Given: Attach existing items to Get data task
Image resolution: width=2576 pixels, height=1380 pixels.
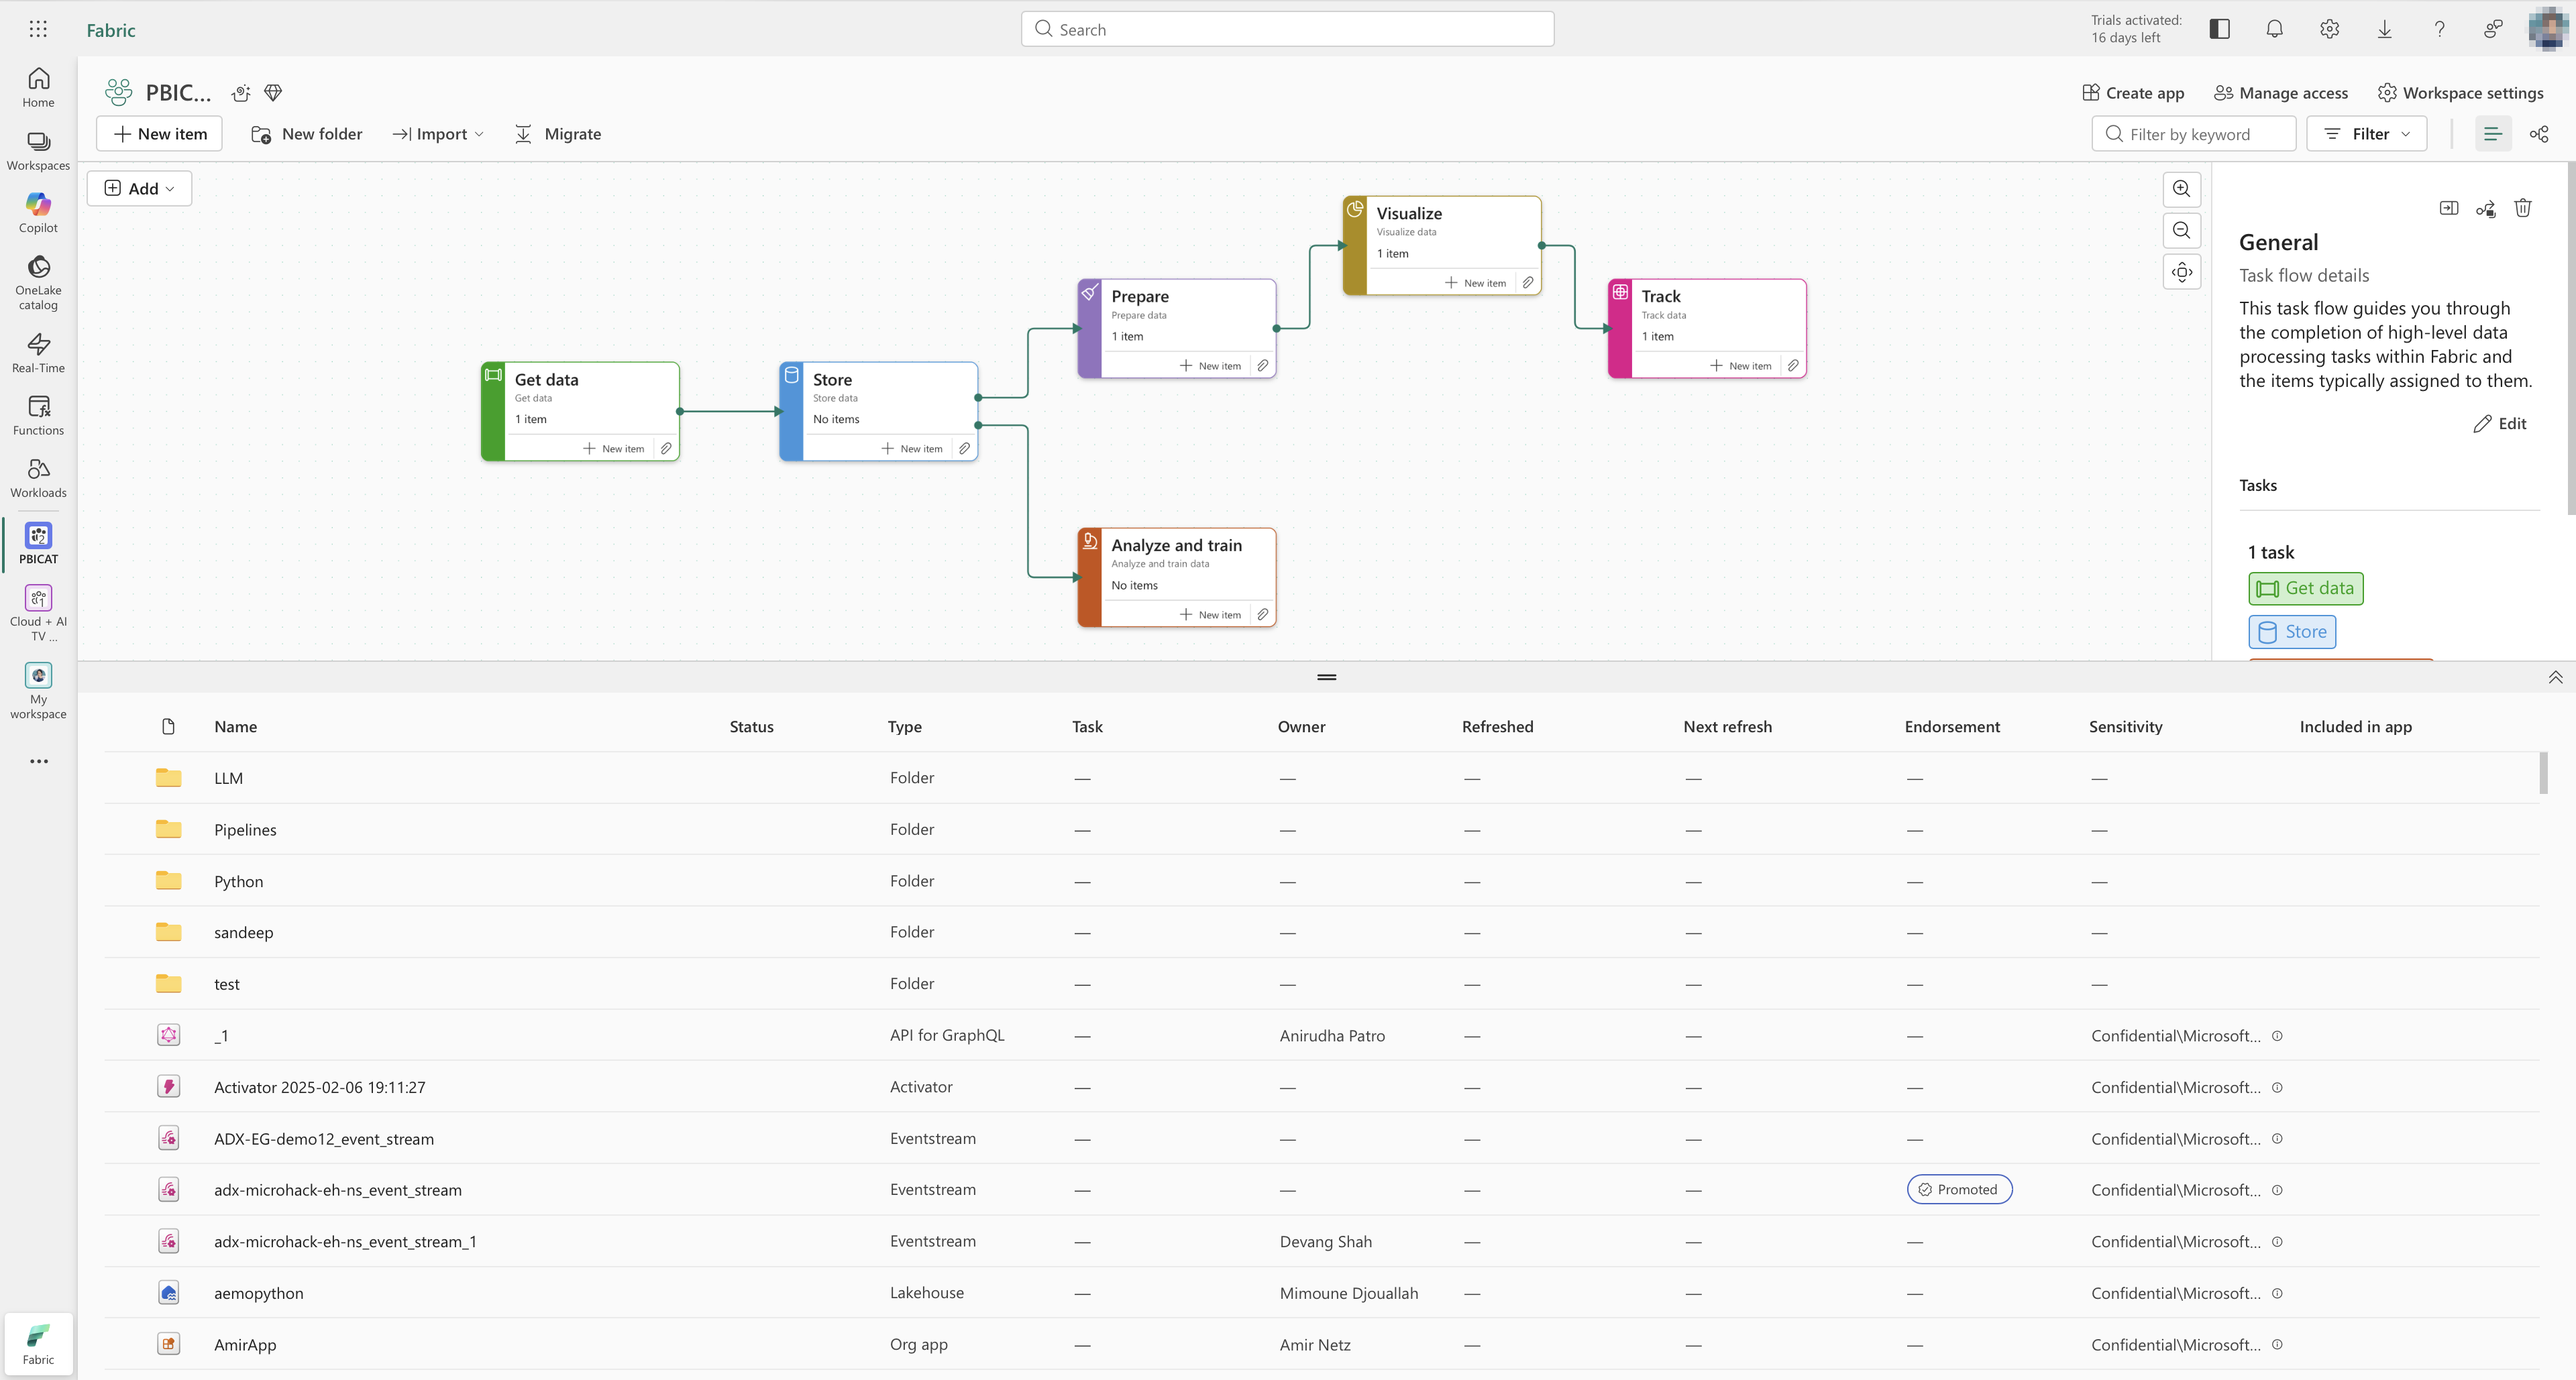Looking at the screenshot, I should click(x=666, y=449).
